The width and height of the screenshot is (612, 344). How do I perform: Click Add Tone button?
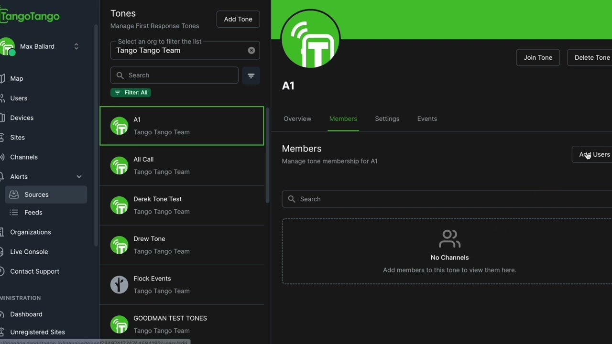click(x=238, y=19)
